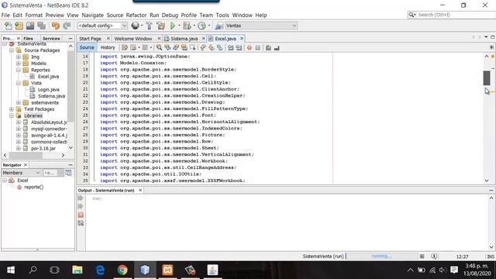Click the Open Project toolbar icon
Viewport: 496px width, 279px height.
pyautogui.click(x=30, y=26)
